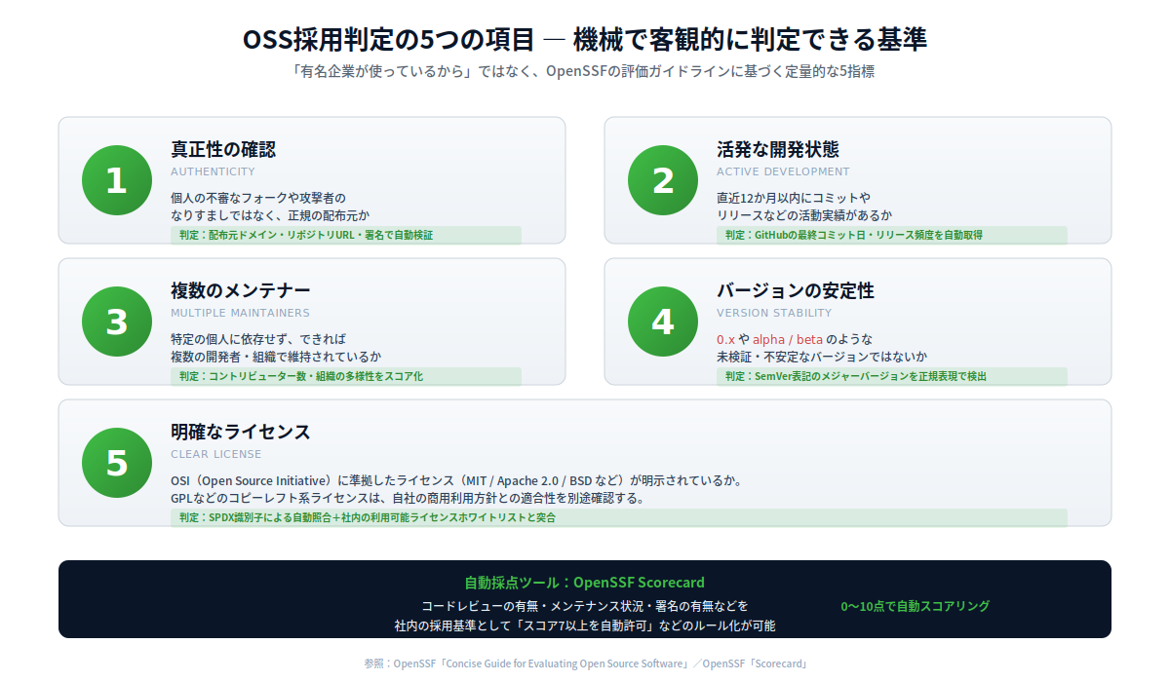1170x682 pixels.
Task: Click the line リリースなどの活動実績があるか
Action: [804, 215]
